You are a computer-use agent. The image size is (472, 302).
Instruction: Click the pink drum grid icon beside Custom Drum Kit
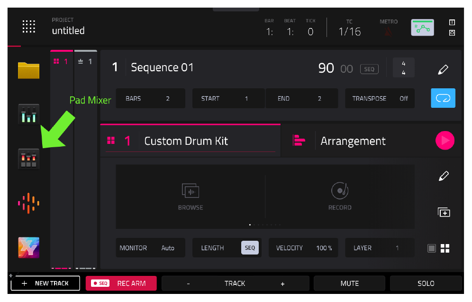pos(111,141)
